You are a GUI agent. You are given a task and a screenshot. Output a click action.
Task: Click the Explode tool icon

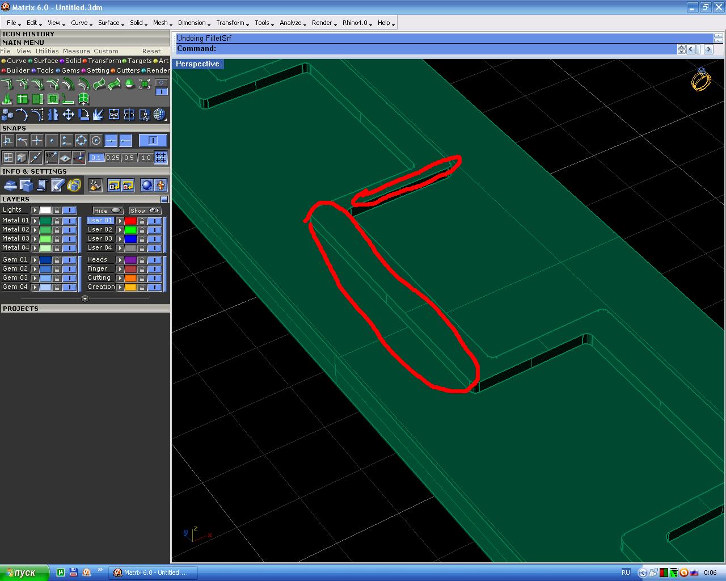99,115
